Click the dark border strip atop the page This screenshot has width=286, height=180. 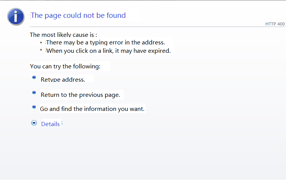click(143, 0)
